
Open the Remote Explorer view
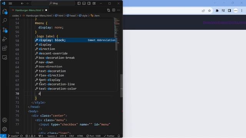point(5,58)
